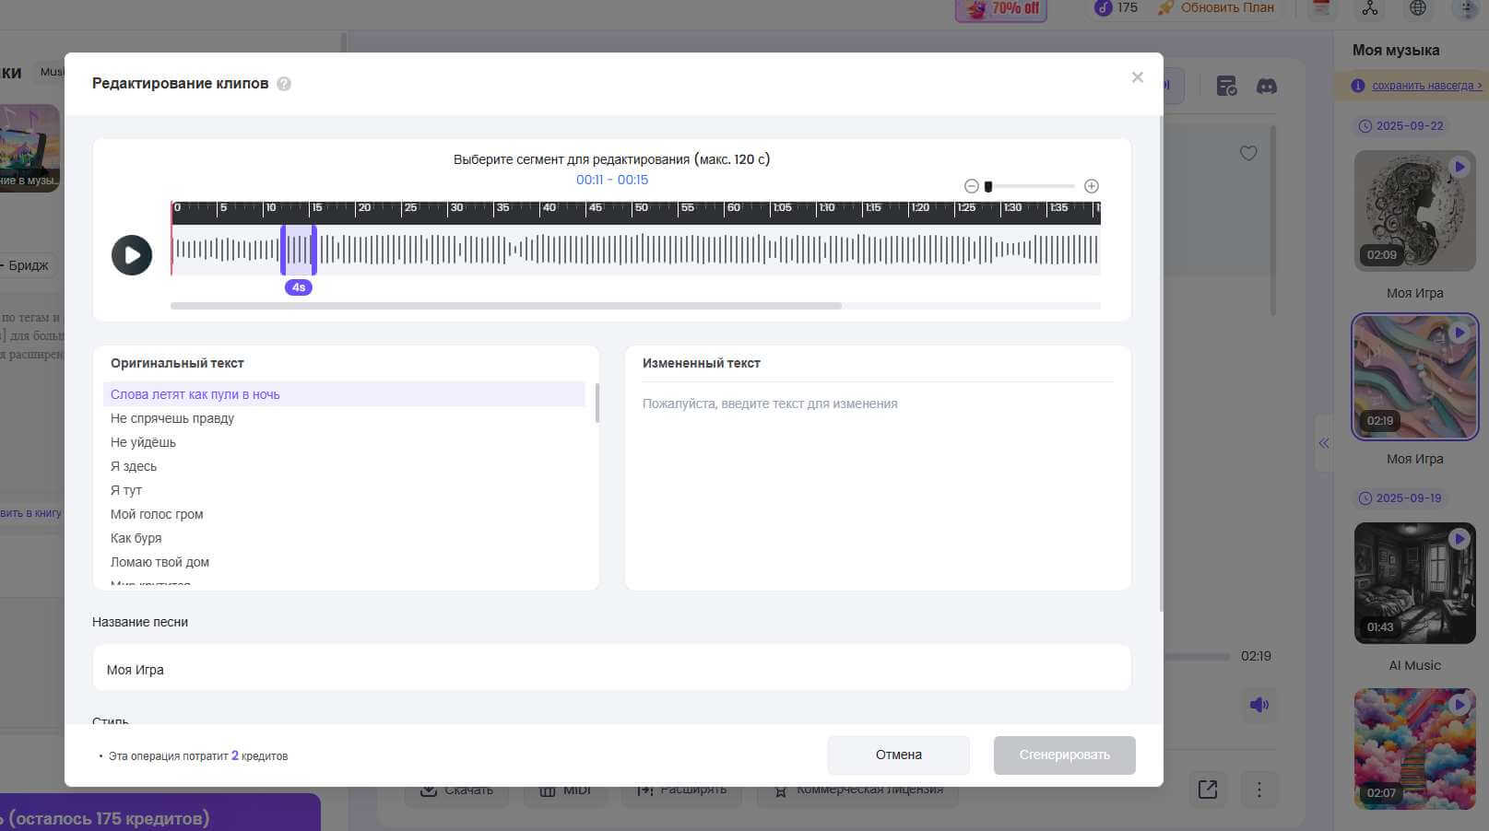1489x831 pixels.
Task: Toggle the heart favorite icon
Action: (x=1248, y=154)
